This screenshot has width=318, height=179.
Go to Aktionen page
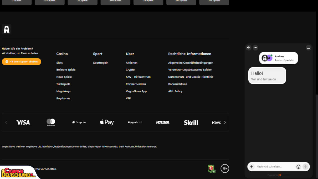click(x=132, y=63)
